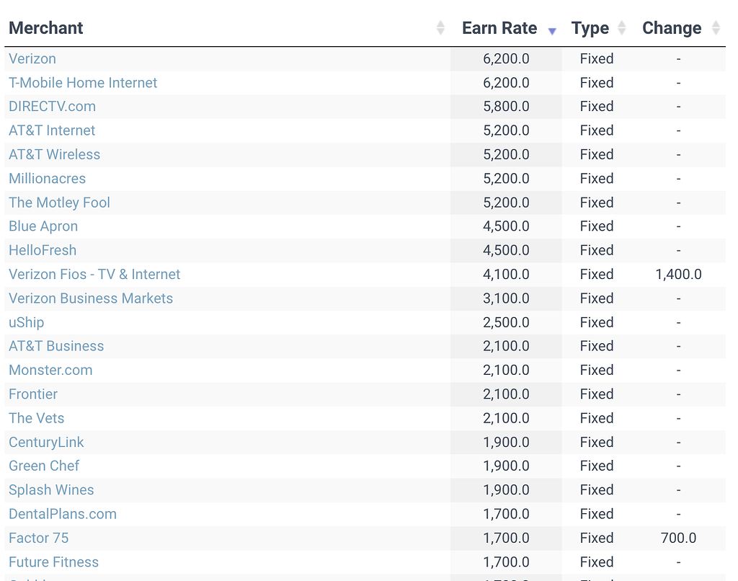Open the HelloFresh merchant link

(x=43, y=250)
